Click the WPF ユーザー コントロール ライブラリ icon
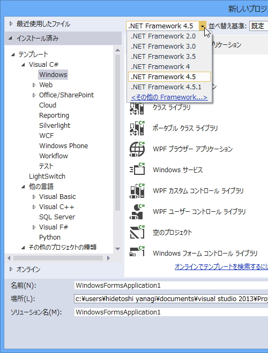Screen dimensions: 268x353 point(137,212)
